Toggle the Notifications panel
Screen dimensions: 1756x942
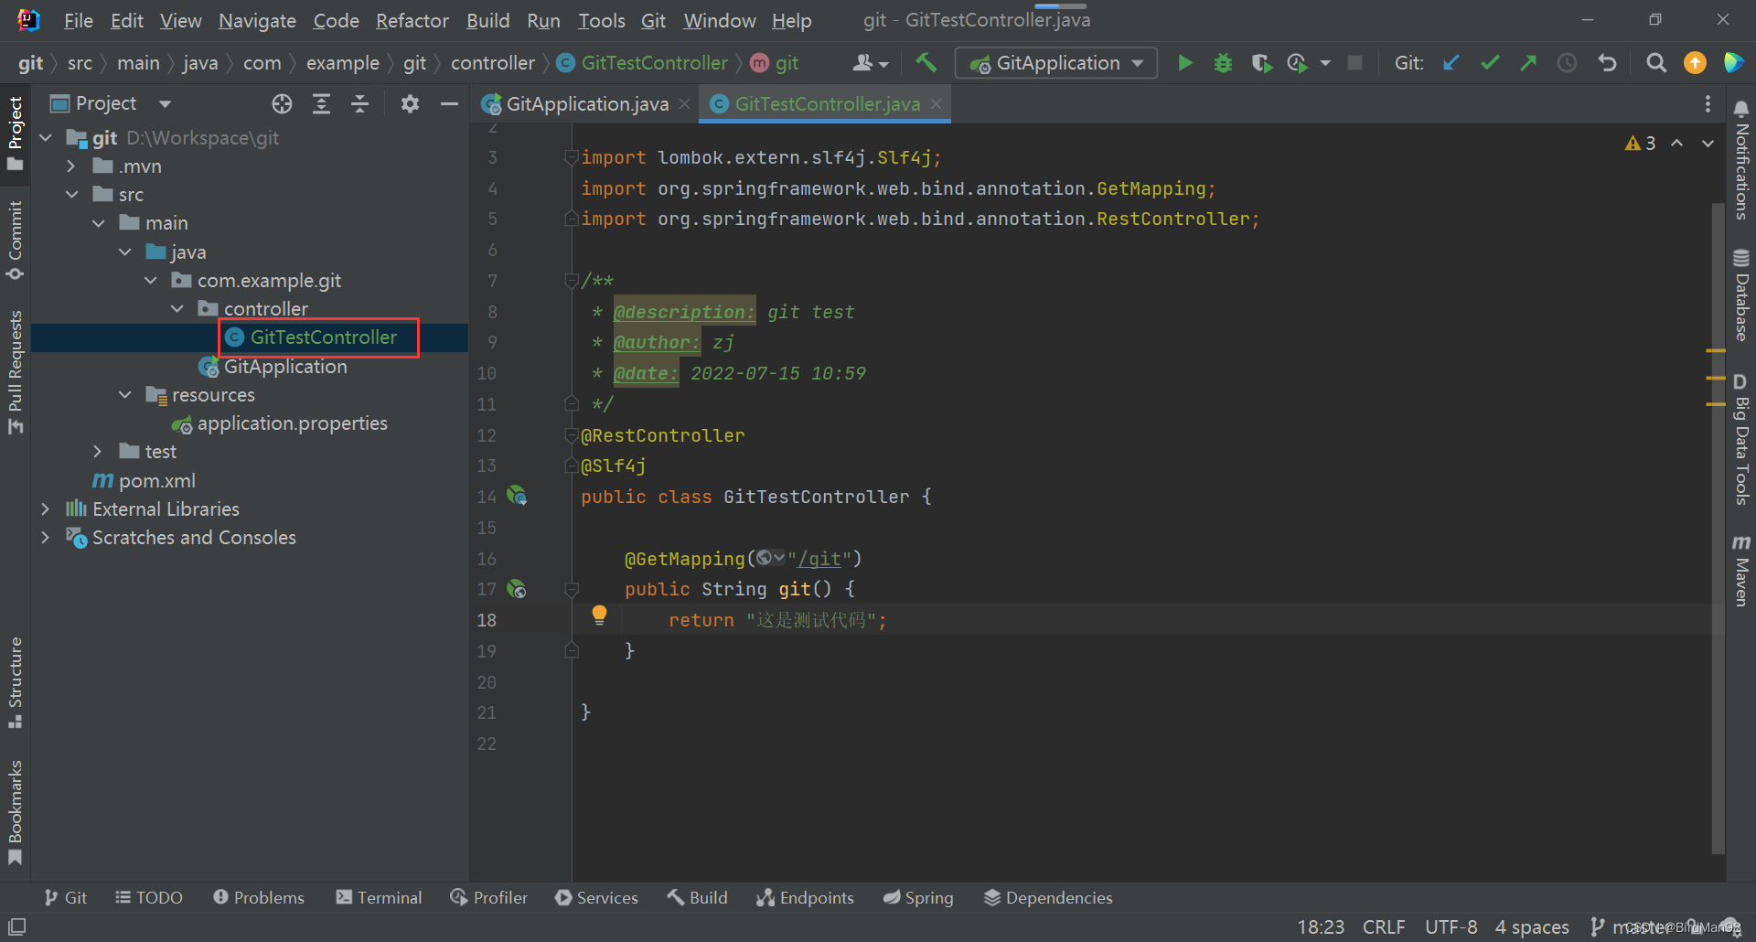1741,160
